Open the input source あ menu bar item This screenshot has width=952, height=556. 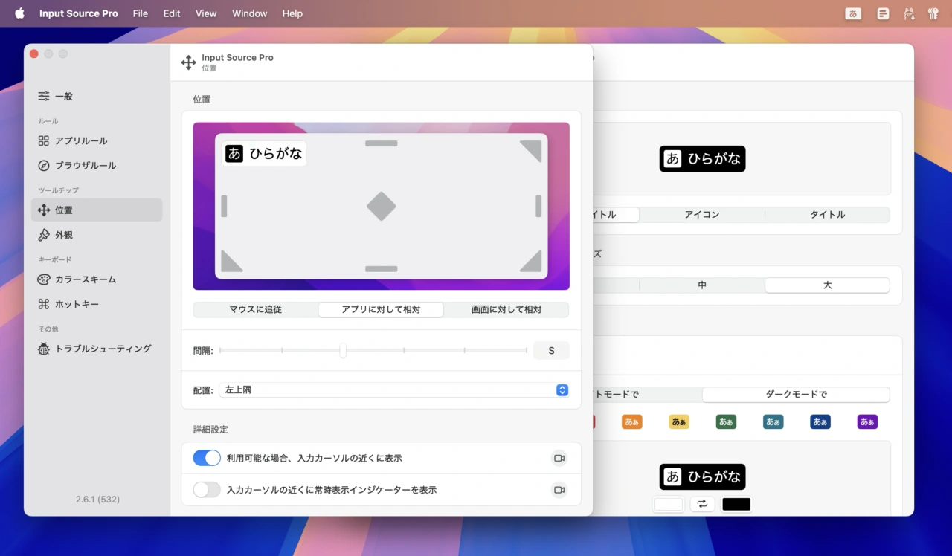point(853,13)
